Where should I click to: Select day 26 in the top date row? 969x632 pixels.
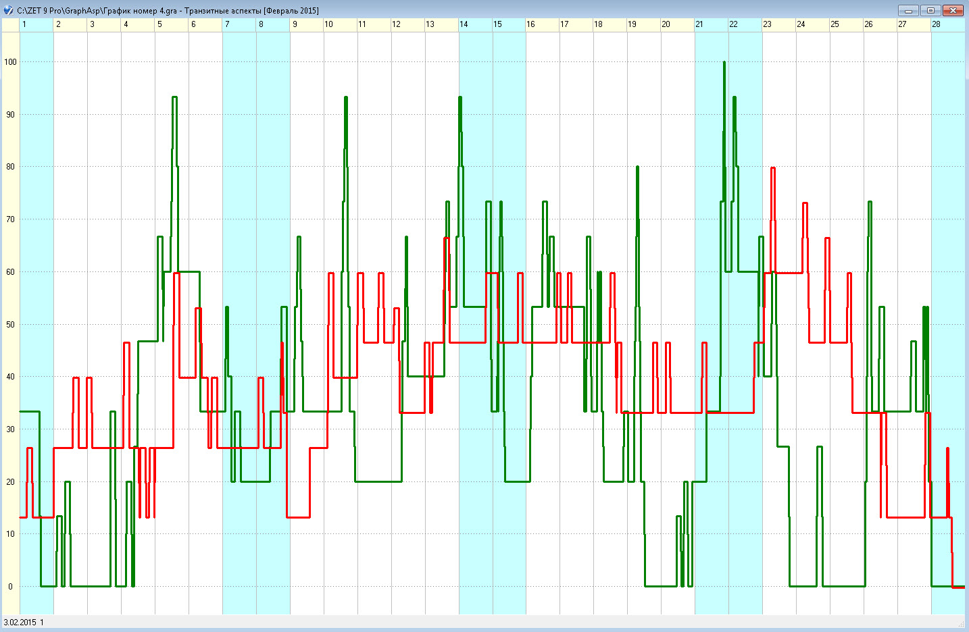click(x=880, y=24)
